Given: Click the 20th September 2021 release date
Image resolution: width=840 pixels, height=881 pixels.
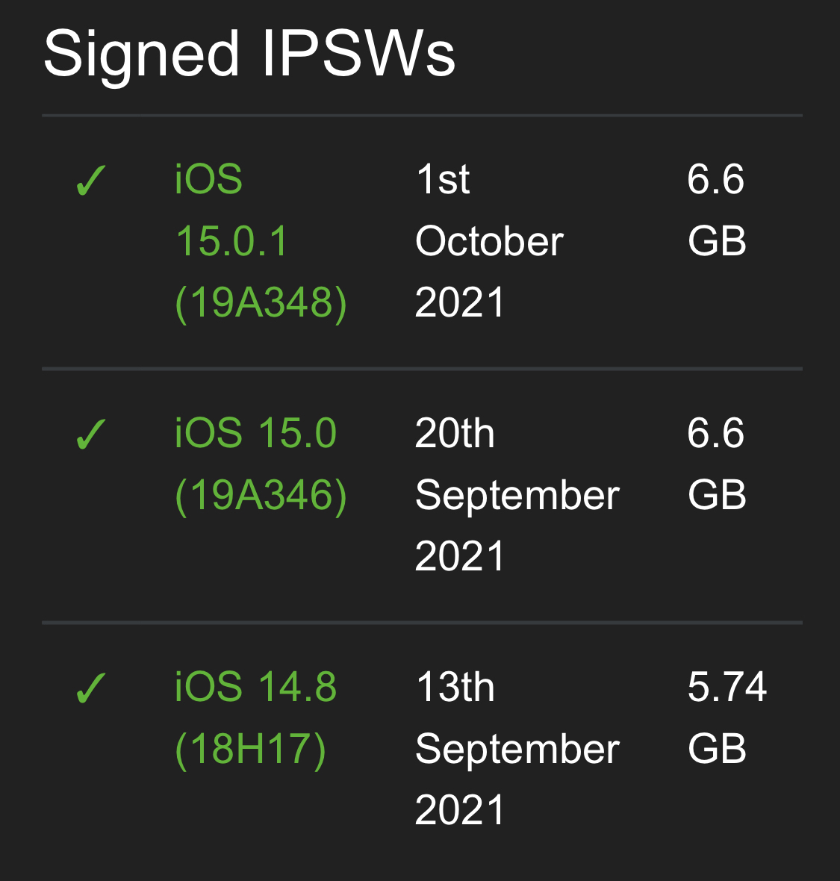Looking at the screenshot, I should tap(517, 495).
